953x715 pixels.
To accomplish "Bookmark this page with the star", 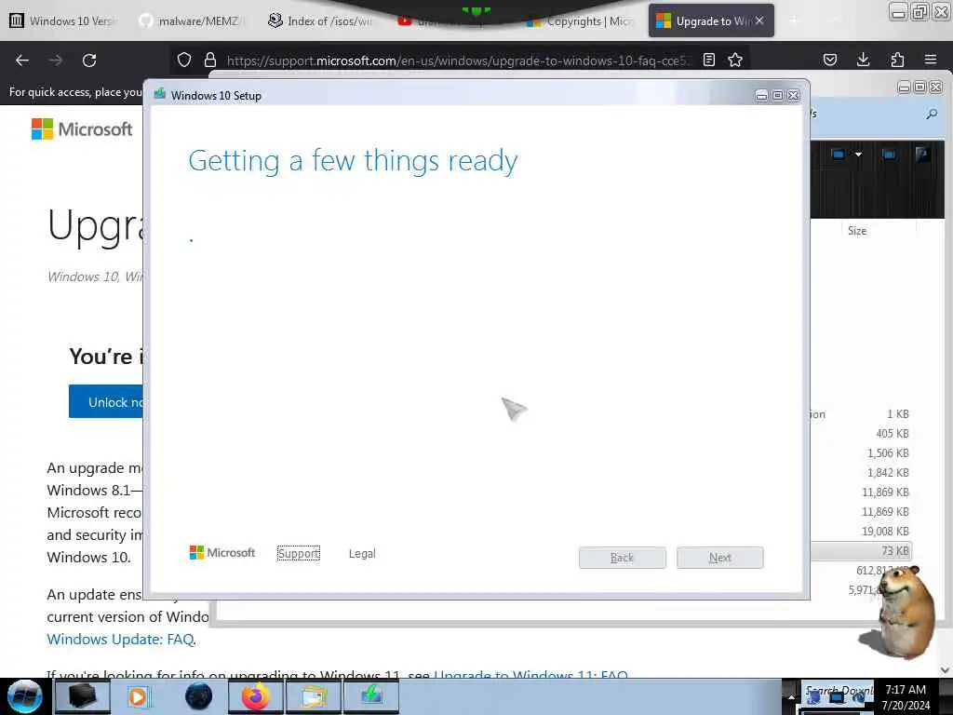I will tap(735, 60).
